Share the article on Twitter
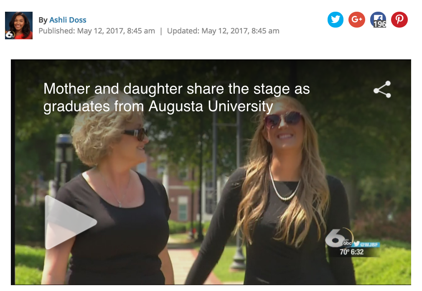 click(336, 20)
